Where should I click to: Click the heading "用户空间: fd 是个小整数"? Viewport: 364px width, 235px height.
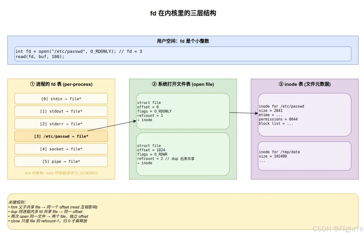(183, 41)
